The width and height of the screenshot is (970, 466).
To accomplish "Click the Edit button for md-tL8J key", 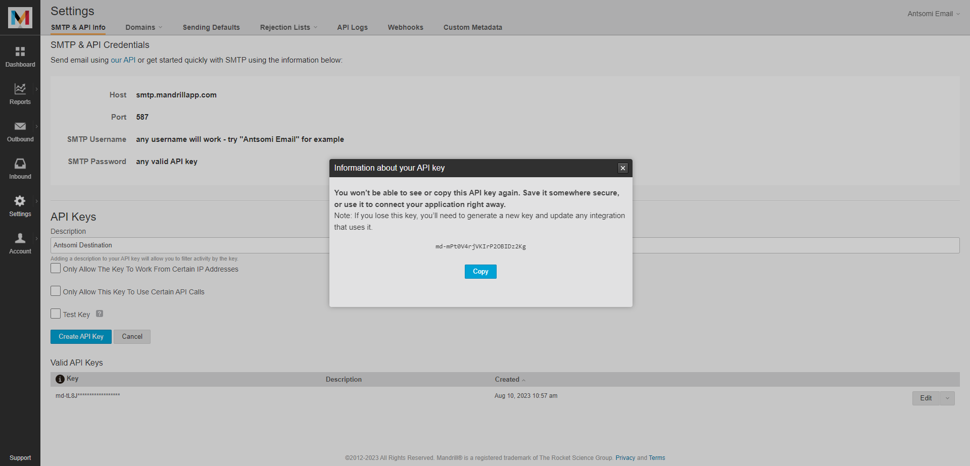I will tap(926, 398).
